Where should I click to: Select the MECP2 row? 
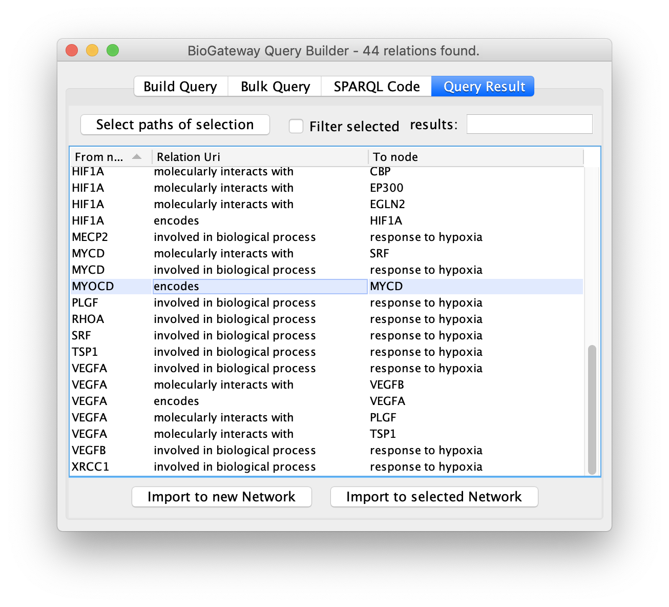[x=327, y=237]
